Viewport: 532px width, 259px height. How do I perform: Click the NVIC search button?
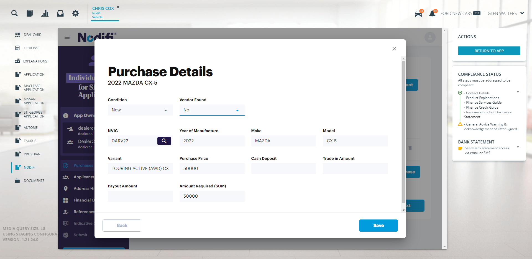[x=164, y=141]
